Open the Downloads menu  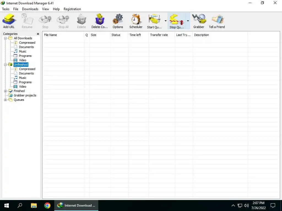[x=30, y=9]
